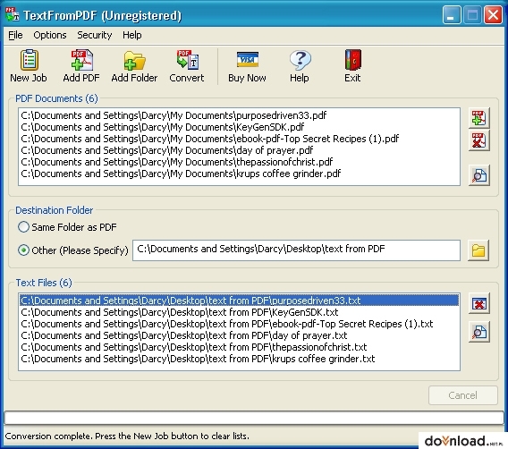Screen dimensions: 508x449
Task: Add PDF using side panel plus icon
Action: pos(478,118)
